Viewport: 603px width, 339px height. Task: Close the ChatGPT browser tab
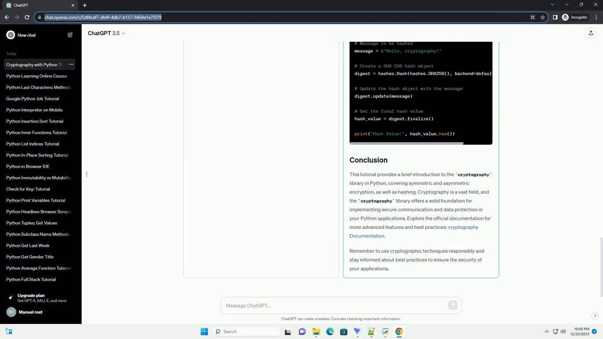[73, 5]
